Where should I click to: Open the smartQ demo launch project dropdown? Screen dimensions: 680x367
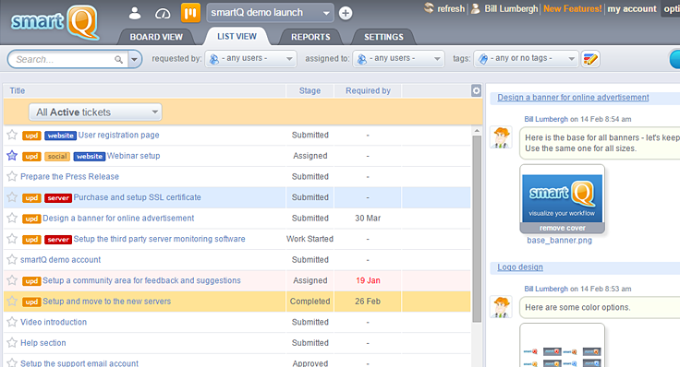click(x=270, y=13)
